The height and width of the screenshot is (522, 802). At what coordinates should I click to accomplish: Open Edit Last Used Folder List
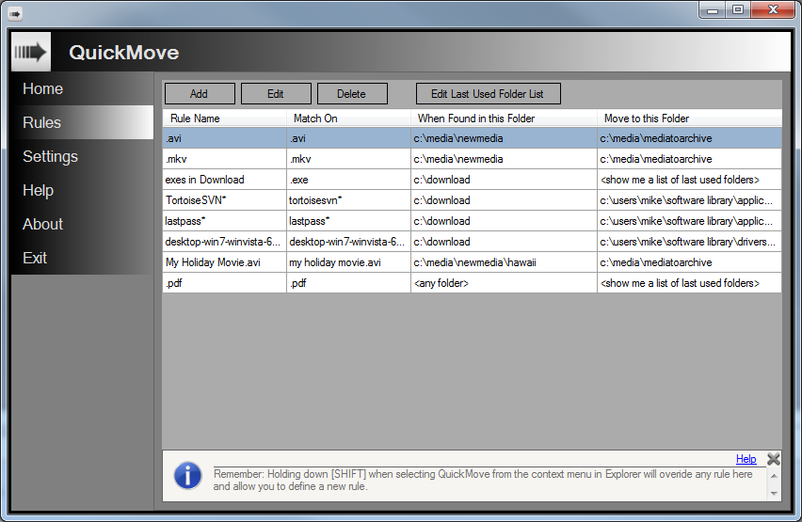coord(488,94)
